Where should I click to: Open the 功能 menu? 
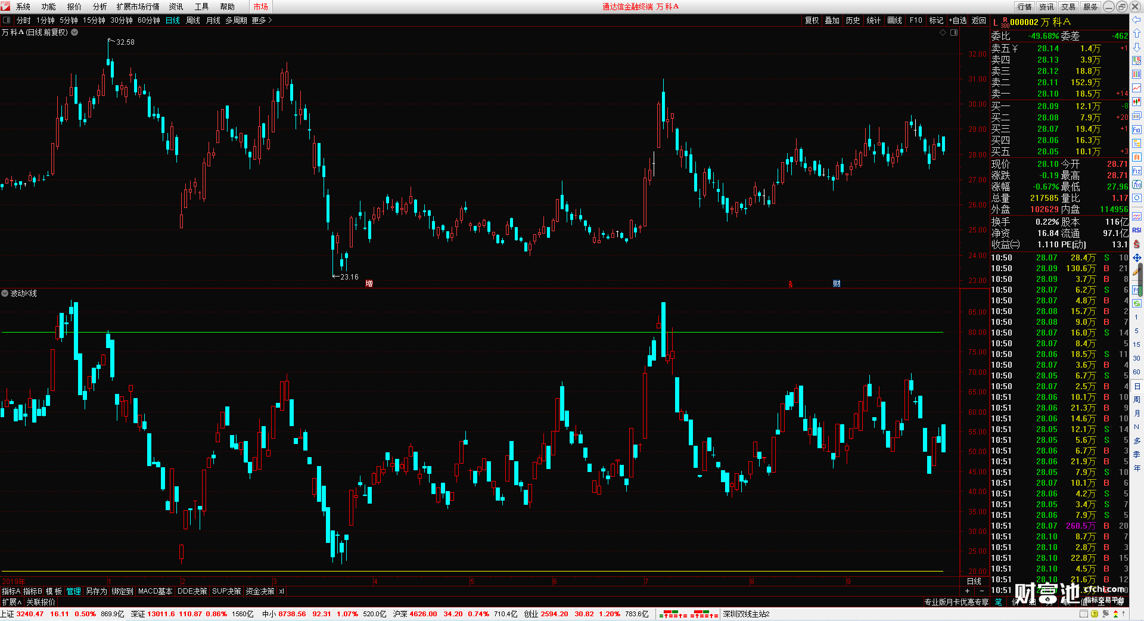coord(49,7)
